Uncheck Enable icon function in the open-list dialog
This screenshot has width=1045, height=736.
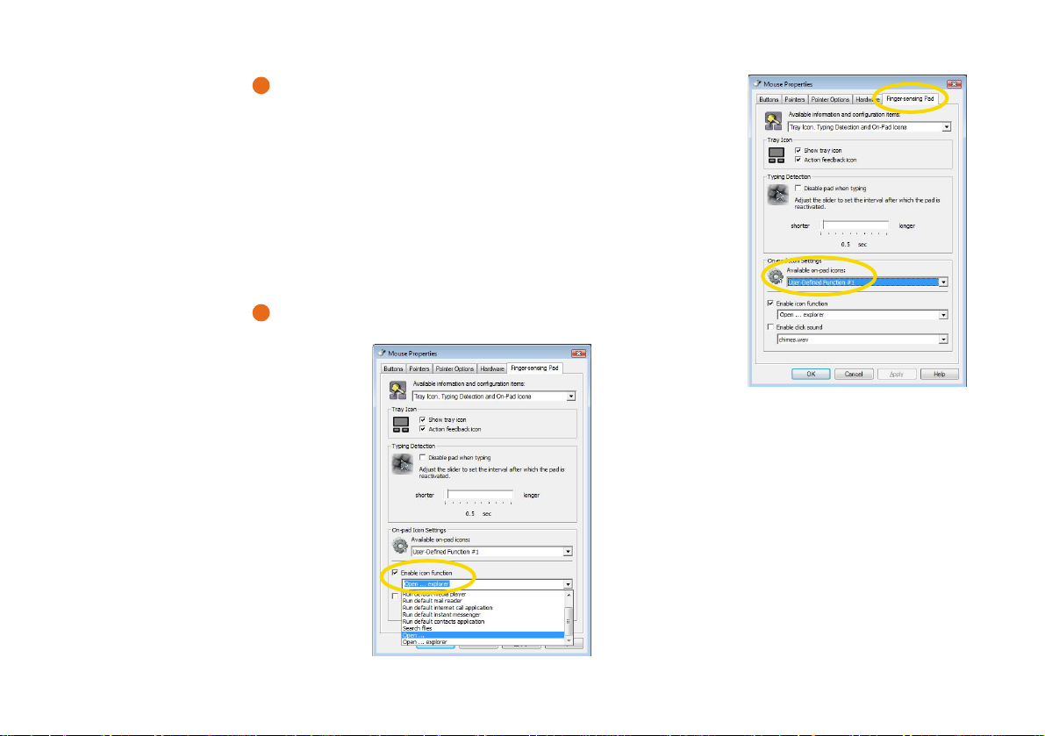(395, 573)
